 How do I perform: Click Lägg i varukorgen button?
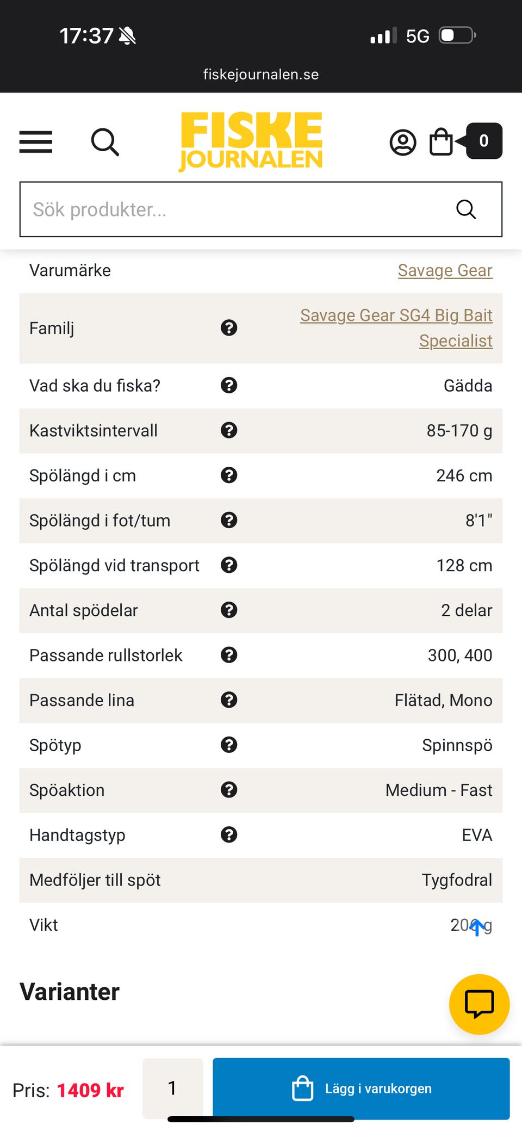click(361, 1088)
